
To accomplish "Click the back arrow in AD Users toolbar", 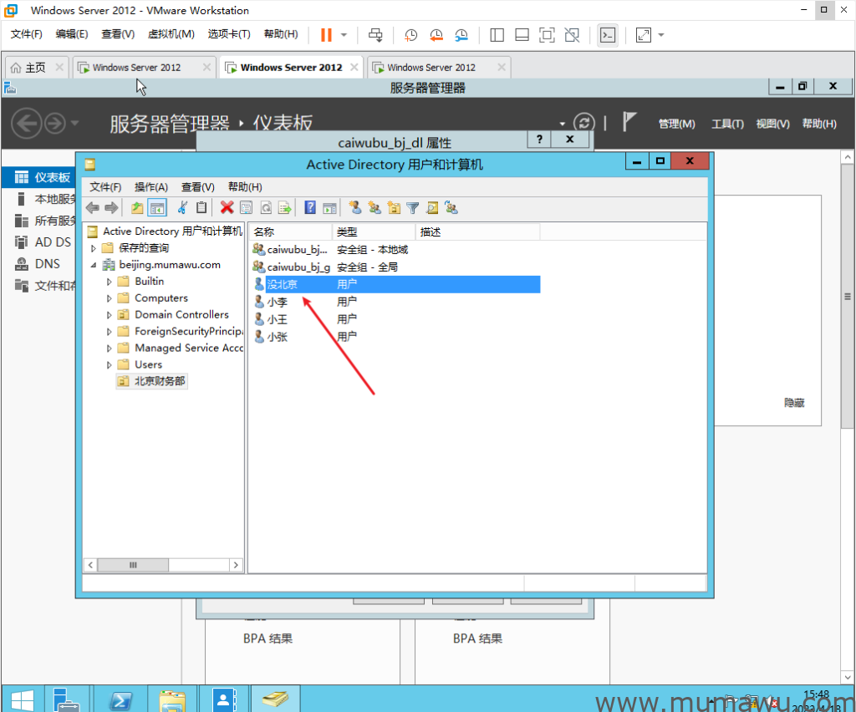I will point(93,208).
